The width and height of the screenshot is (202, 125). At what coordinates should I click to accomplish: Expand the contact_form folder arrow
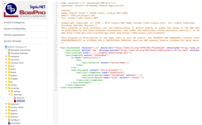coord(6,63)
